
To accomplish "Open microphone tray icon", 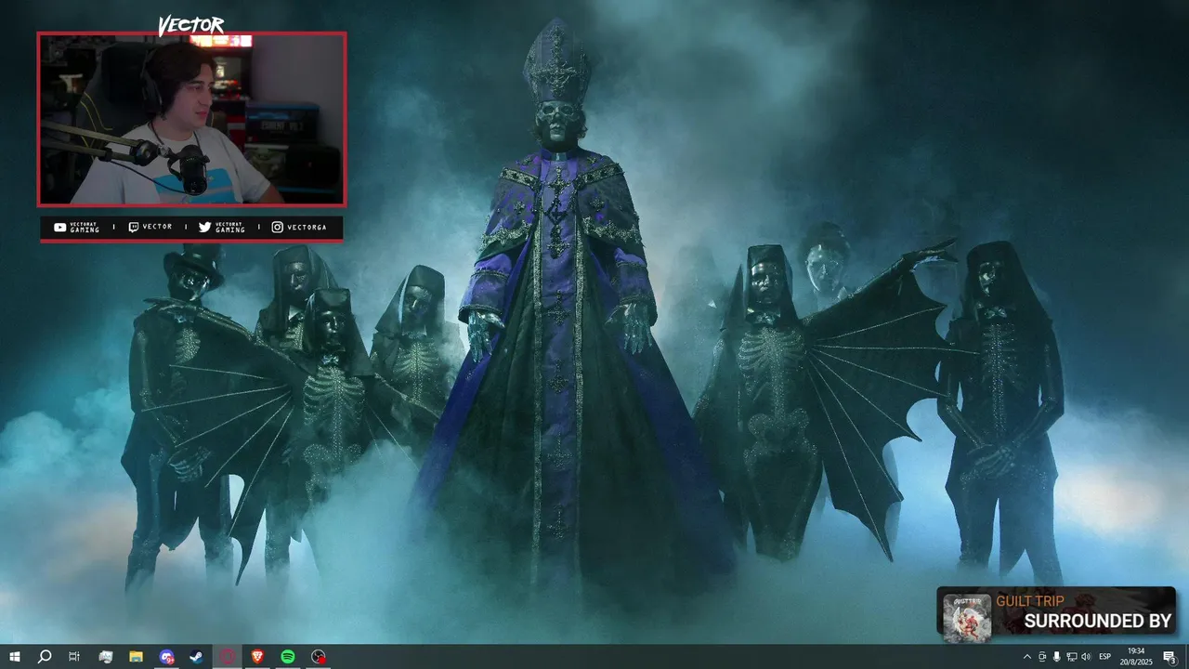I will [x=1056, y=657].
